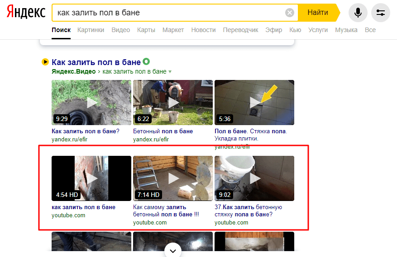Click the Yandex logo

point(26,13)
